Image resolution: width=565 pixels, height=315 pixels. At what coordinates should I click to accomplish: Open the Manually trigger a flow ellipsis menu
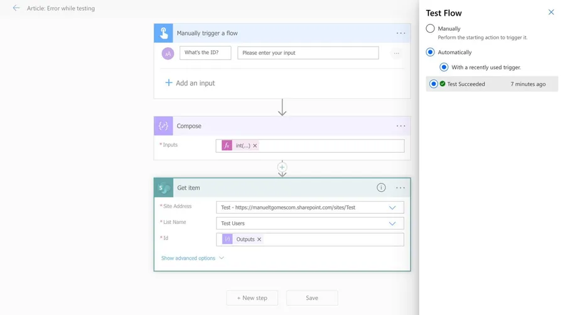(401, 33)
